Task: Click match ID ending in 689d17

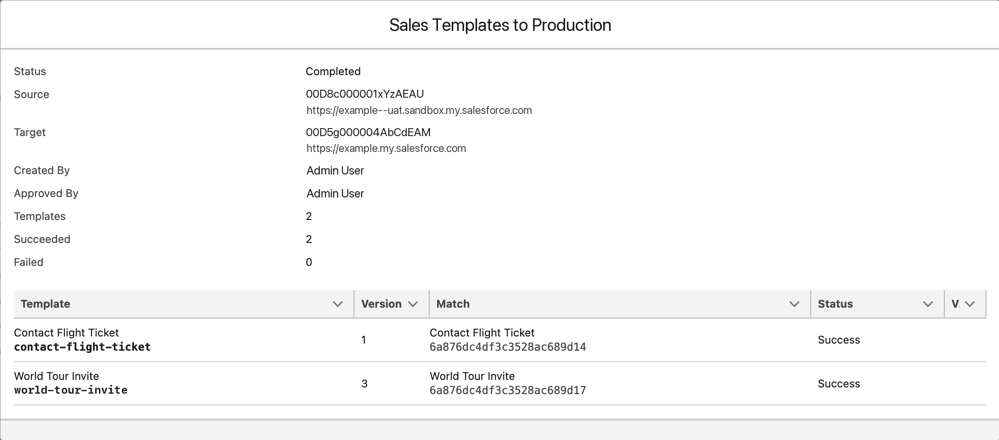Action: pyautogui.click(x=508, y=390)
